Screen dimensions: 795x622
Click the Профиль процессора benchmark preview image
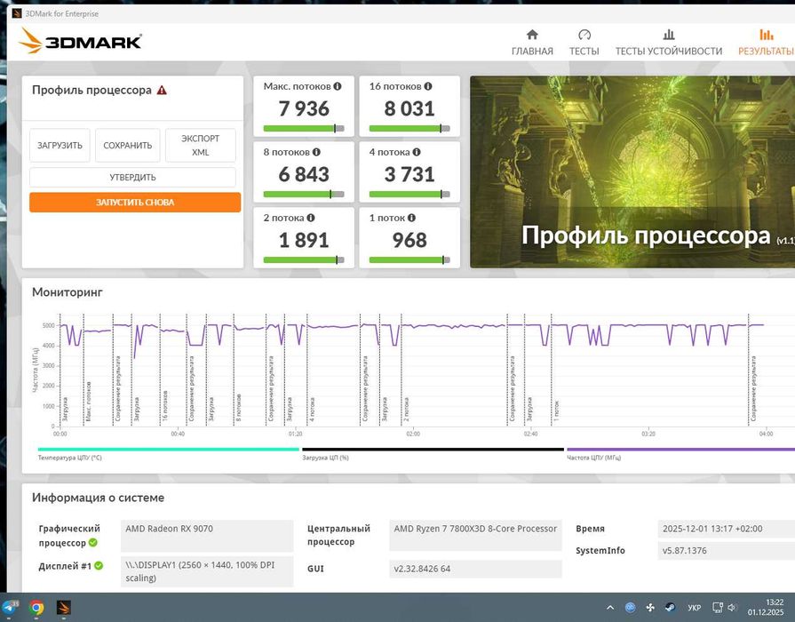(632, 171)
